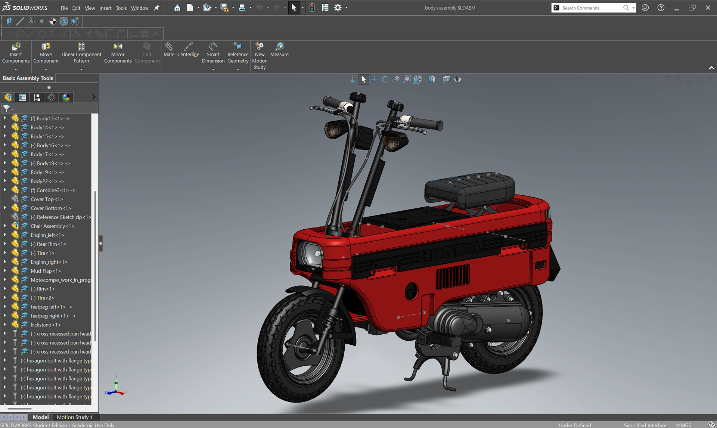
Task: Expand the Chair Assembly<1> tree node
Action: point(5,226)
